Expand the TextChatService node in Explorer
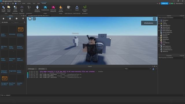Screen dimensions: 185x104 (x=159, y=46)
